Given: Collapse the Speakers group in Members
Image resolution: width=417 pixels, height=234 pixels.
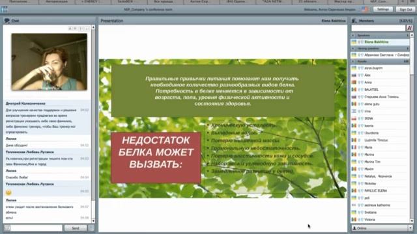Looking at the screenshot, I should (x=353, y=35).
